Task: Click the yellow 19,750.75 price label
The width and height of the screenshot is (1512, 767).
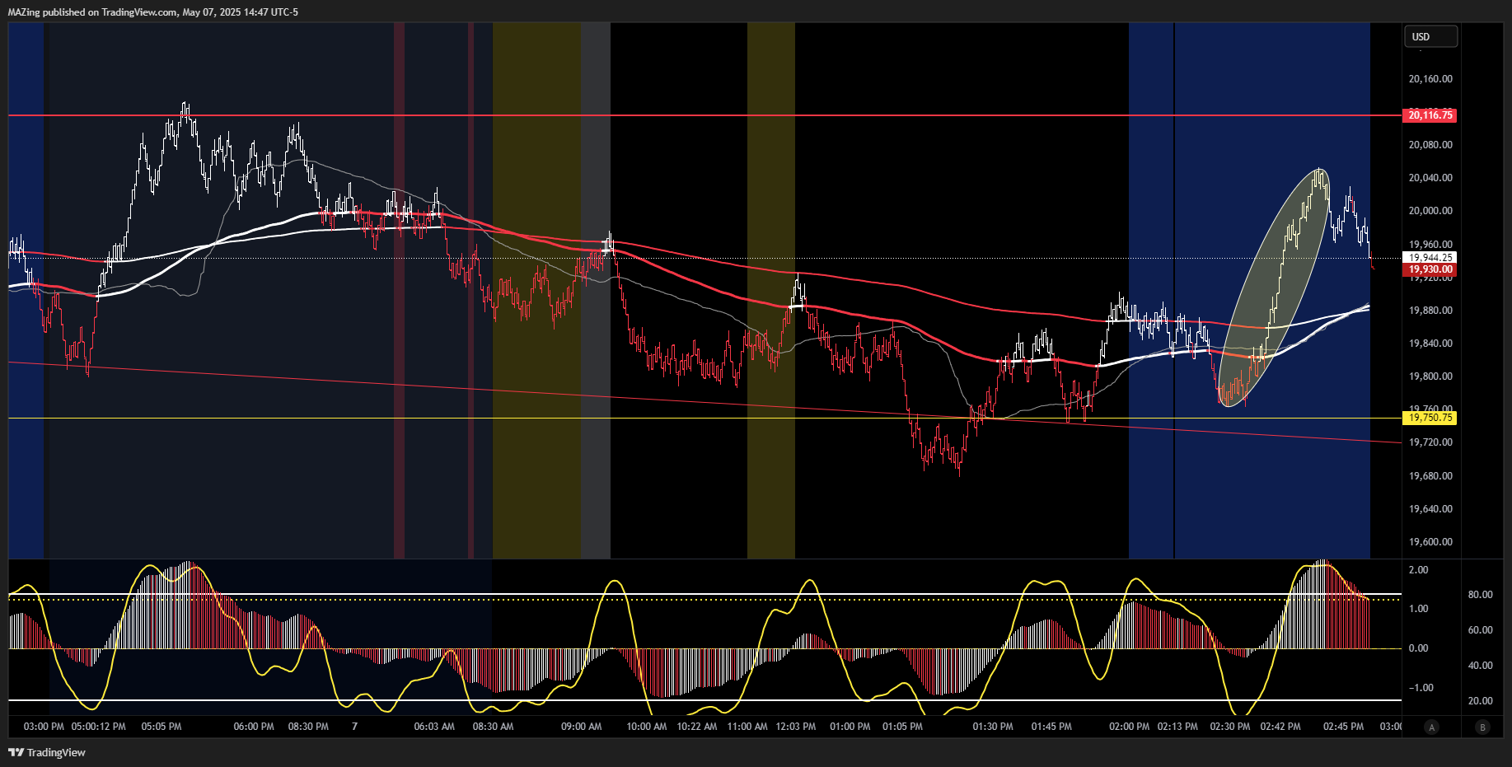Action: tap(1430, 418)
